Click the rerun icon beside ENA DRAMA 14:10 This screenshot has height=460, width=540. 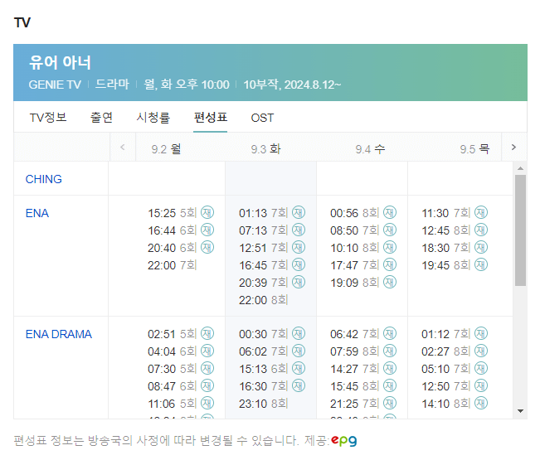pos(481,403)
